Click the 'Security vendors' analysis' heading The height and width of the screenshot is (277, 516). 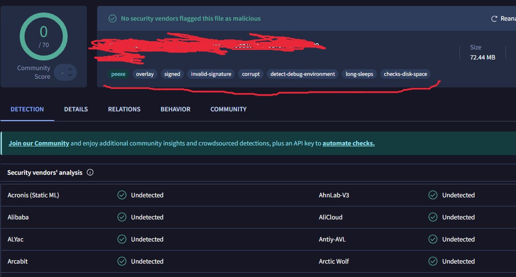(45, 173)
